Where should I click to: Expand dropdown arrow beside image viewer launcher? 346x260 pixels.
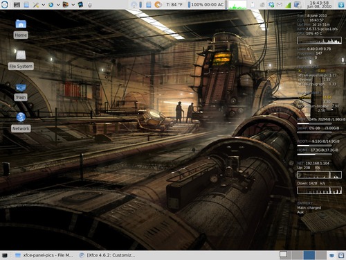73,5
